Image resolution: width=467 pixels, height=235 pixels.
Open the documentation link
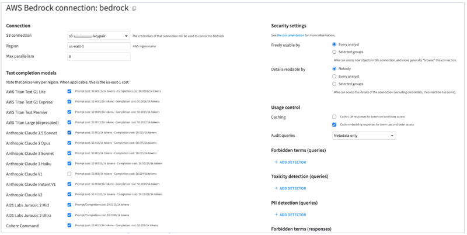(290, 35)
